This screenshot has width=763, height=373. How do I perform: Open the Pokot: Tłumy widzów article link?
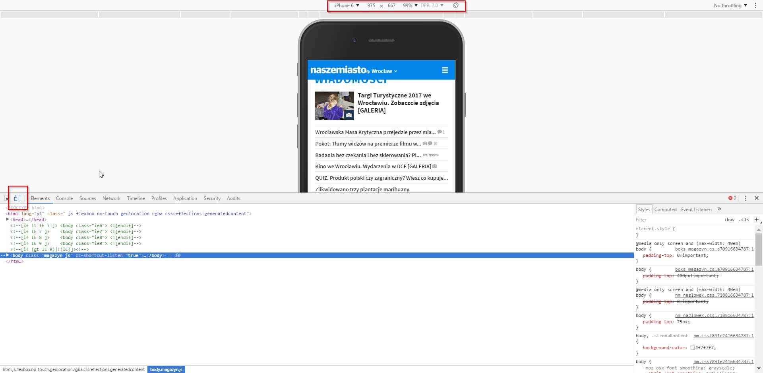(x=368, y=144)
